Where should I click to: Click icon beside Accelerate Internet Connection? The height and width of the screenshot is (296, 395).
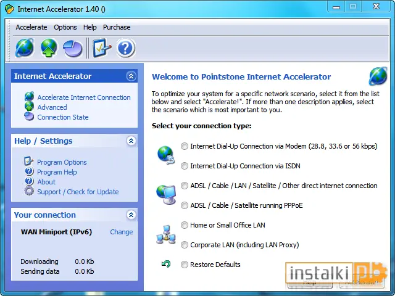pyautogui.click(x=29, y=97)
